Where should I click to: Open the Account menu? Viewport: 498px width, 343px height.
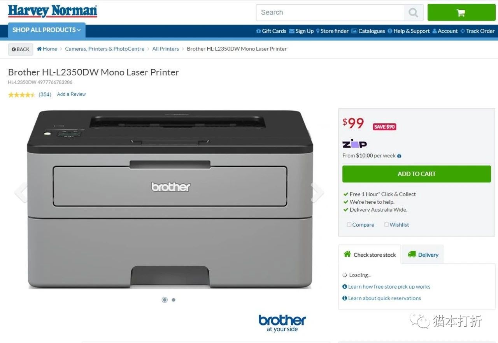(445, 31)
